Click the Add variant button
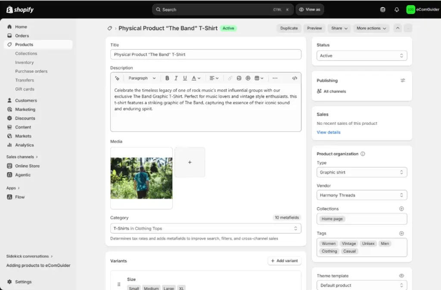Screen dimensions: 441x290 [x=284, y=261]
